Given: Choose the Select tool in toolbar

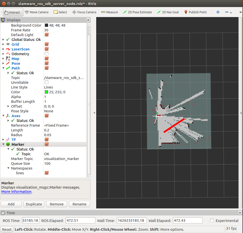Looking at the screenshot, I should [x=60, y=12].
